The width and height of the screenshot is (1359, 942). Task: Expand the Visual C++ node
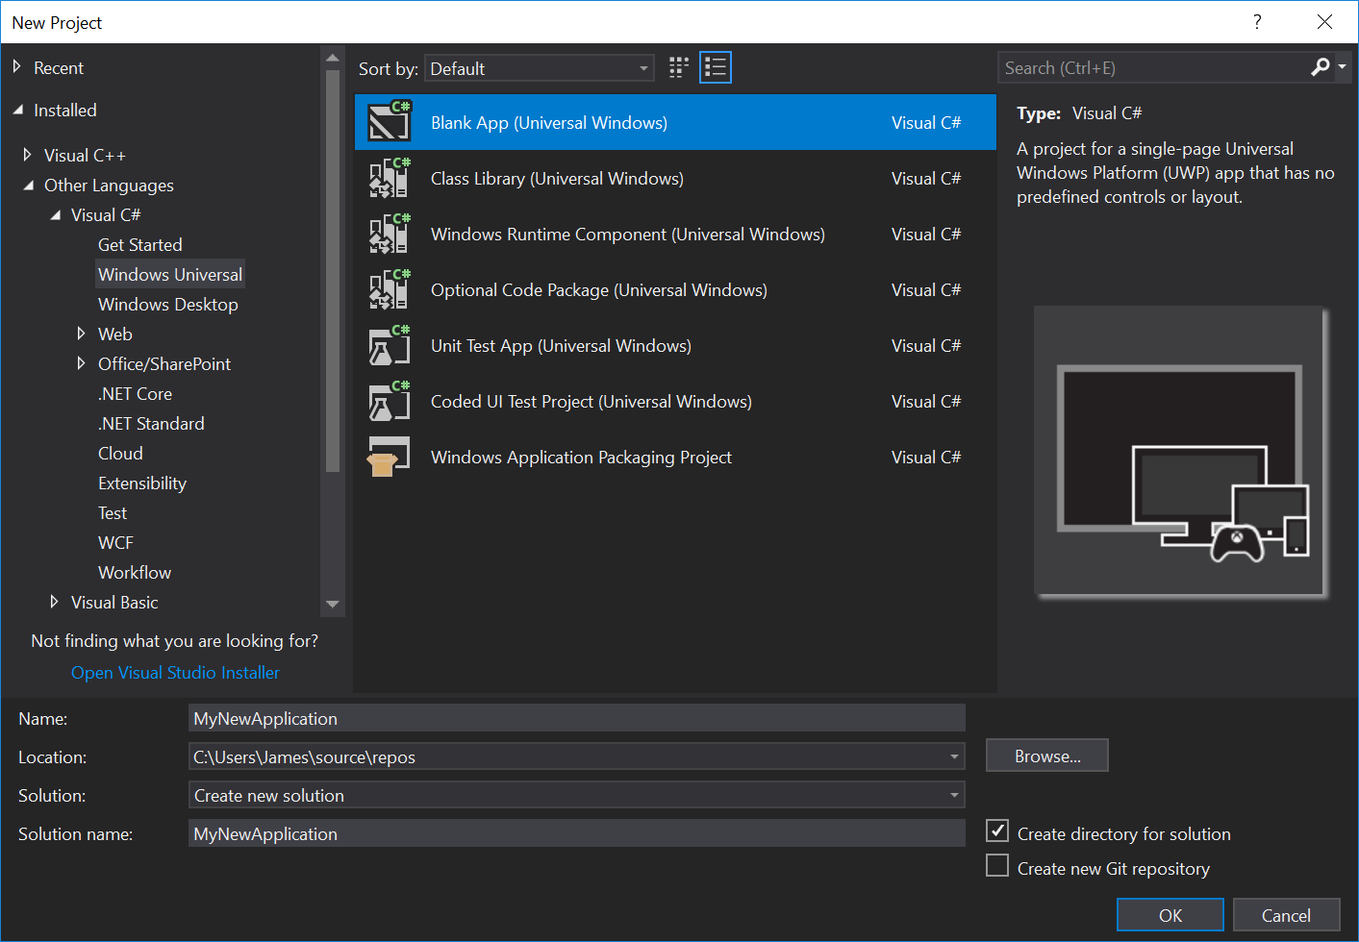[x=29, y=155]
